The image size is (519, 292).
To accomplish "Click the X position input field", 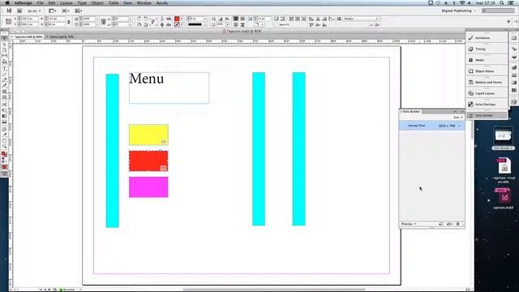I will (x=28, y=19).
